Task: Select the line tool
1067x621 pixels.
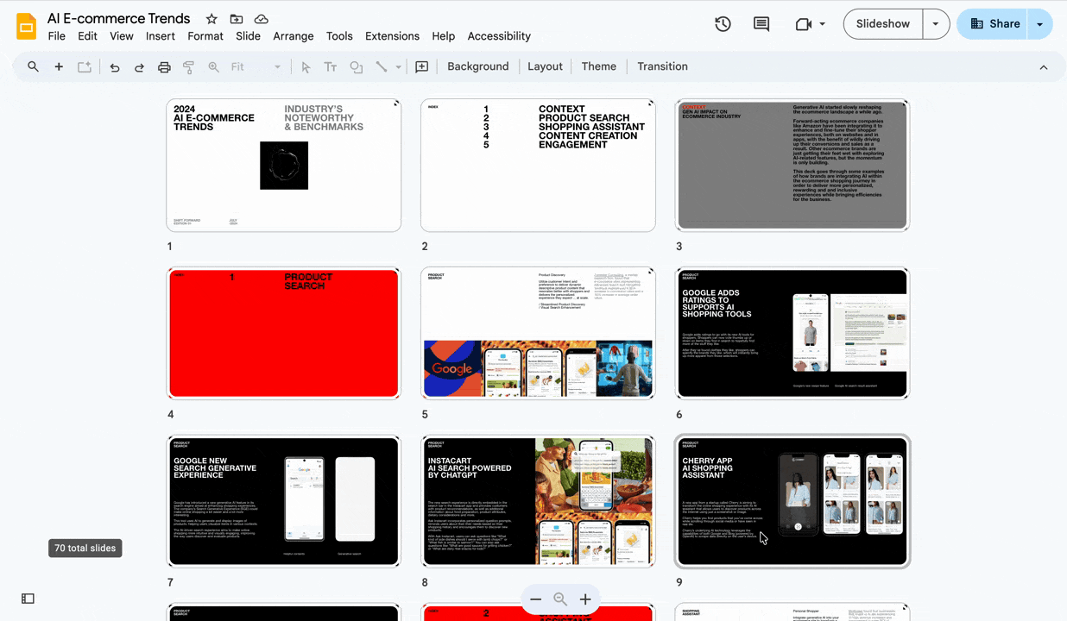Action: 381,66
